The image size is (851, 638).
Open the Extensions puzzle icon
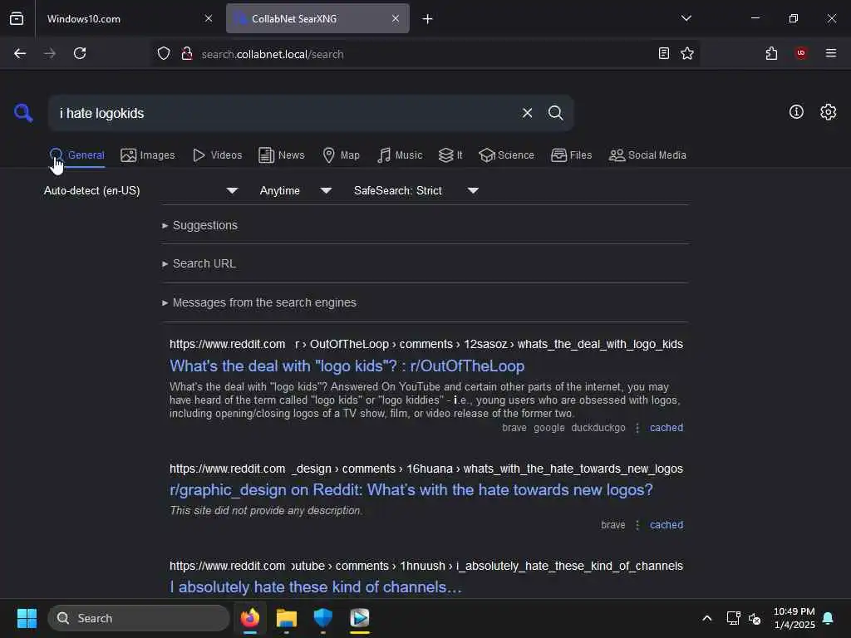point(771,53)
